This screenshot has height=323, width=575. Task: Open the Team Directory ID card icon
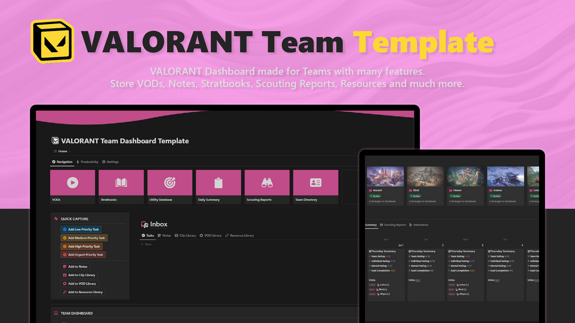click(316, 186)
